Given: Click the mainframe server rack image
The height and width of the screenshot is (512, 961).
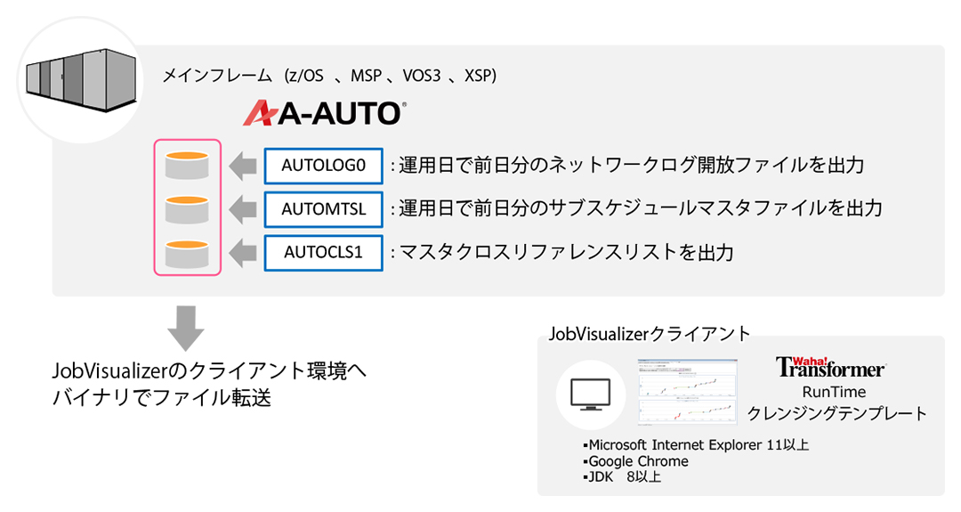Looking at the screenshot, I should 81,80.
